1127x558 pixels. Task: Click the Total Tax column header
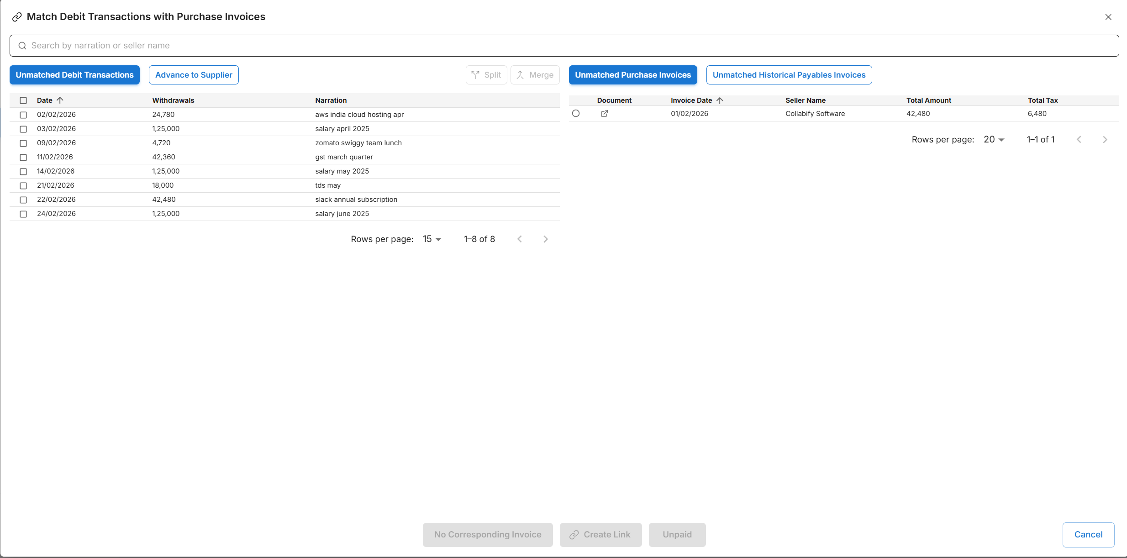click(1043, 100)
